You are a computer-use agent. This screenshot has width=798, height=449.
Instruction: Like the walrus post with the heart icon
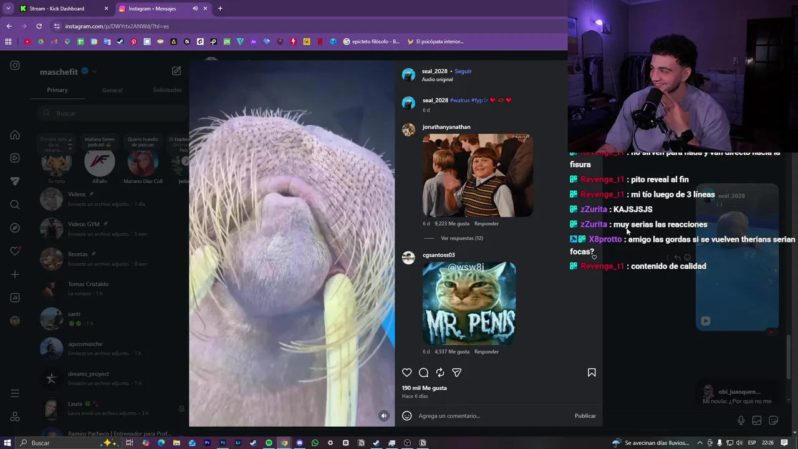point(407,372)
